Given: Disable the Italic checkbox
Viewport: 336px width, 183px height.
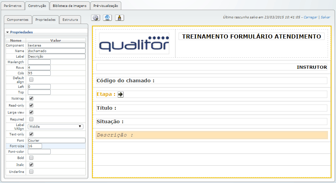Looking at the screenshot, I should (x=31, y=165).
